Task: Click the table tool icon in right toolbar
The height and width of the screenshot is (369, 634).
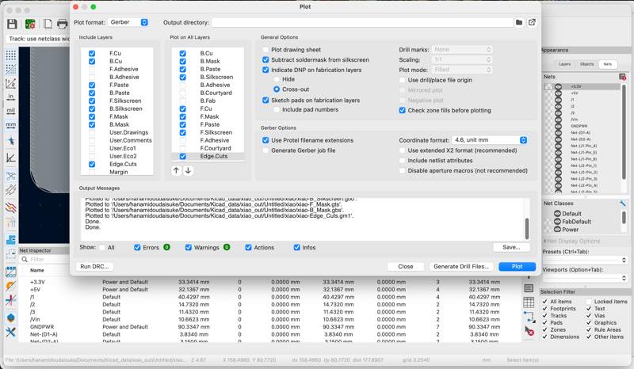Action: 529,302
